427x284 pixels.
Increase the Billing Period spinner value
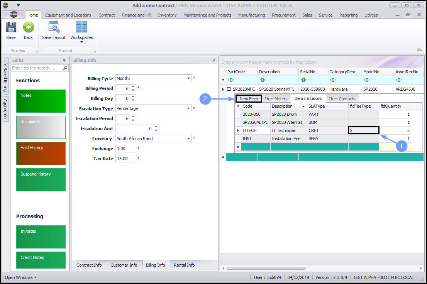pyautogui.click(x=133, y=87)
